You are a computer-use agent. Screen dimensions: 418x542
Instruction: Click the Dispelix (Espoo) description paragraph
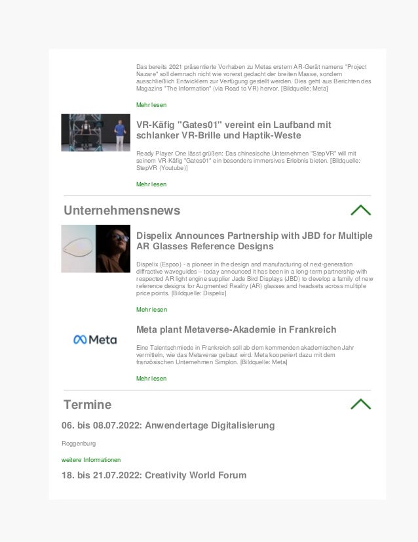pyautogui.click(x=255, y=279)
